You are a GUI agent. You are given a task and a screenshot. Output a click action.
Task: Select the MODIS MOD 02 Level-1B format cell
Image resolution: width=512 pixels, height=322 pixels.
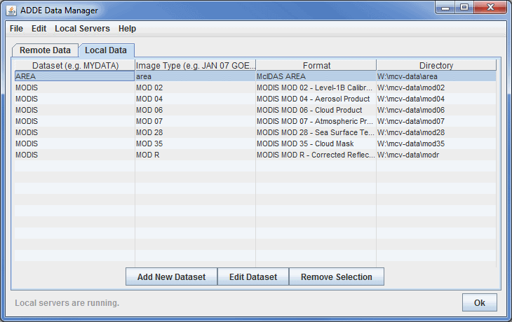[316, 87]
